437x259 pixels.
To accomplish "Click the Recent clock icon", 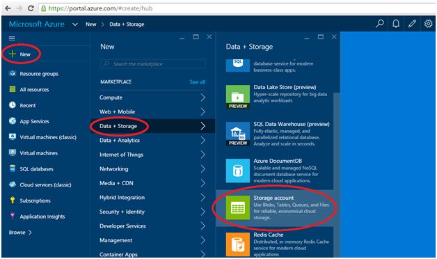I will click(x=13, y=105).
